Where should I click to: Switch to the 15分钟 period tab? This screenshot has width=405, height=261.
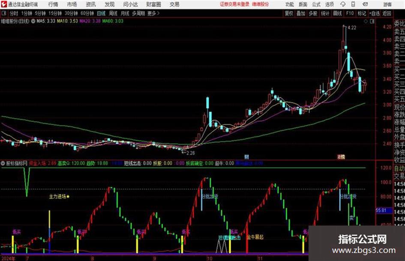pos(55,13)
